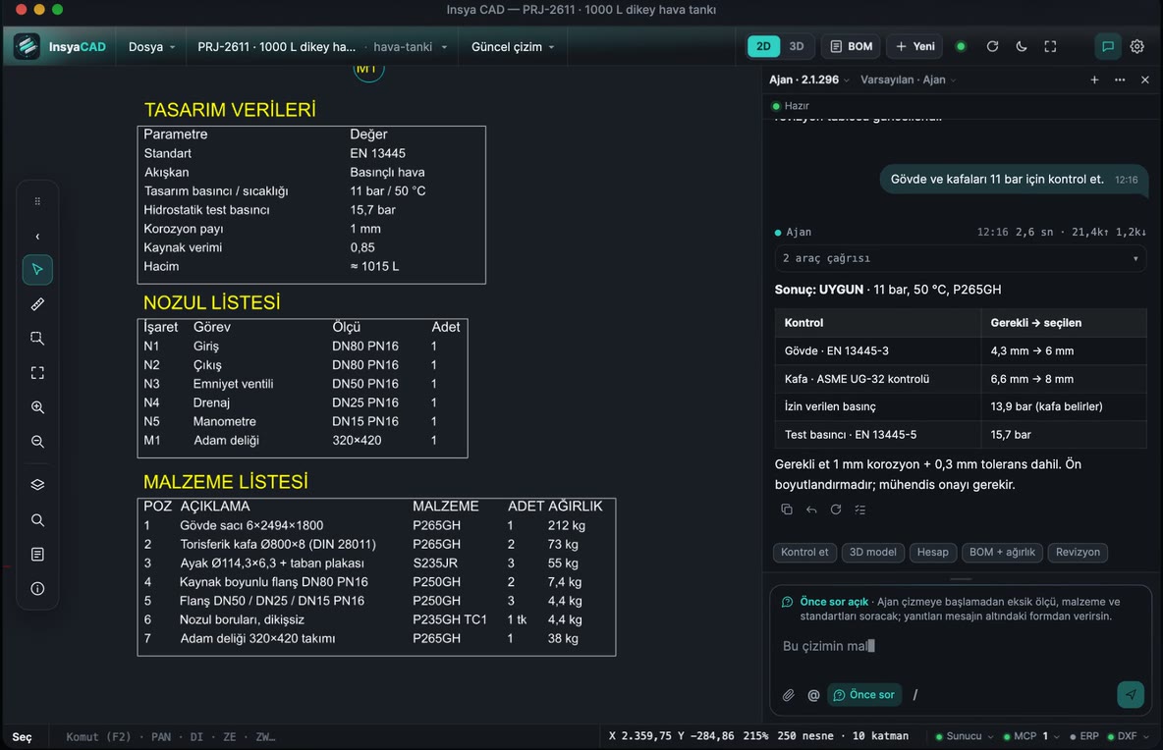Collapse the left toolbar with the chevron
The height and width of the screenshot is (750, 1163).
point(37,237)
